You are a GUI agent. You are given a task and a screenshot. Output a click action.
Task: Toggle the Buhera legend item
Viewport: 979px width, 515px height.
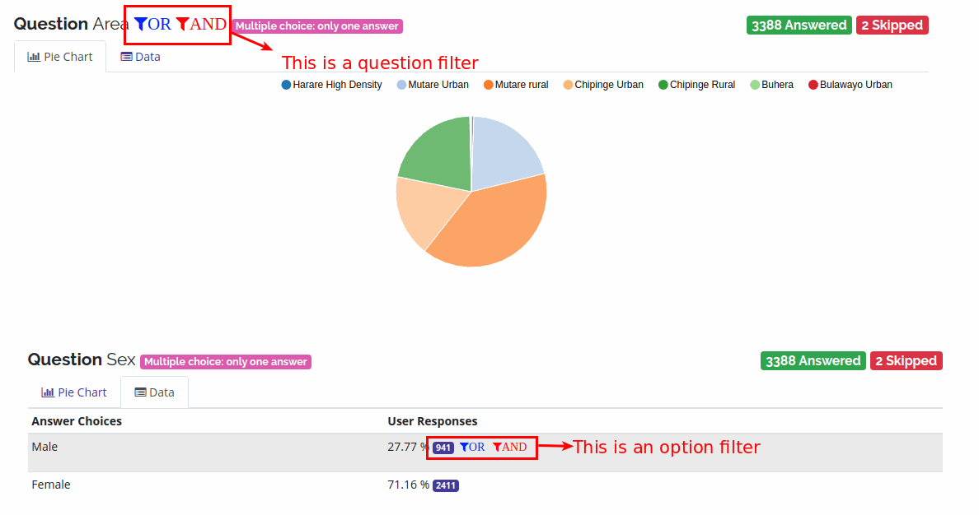click(771, 85)
